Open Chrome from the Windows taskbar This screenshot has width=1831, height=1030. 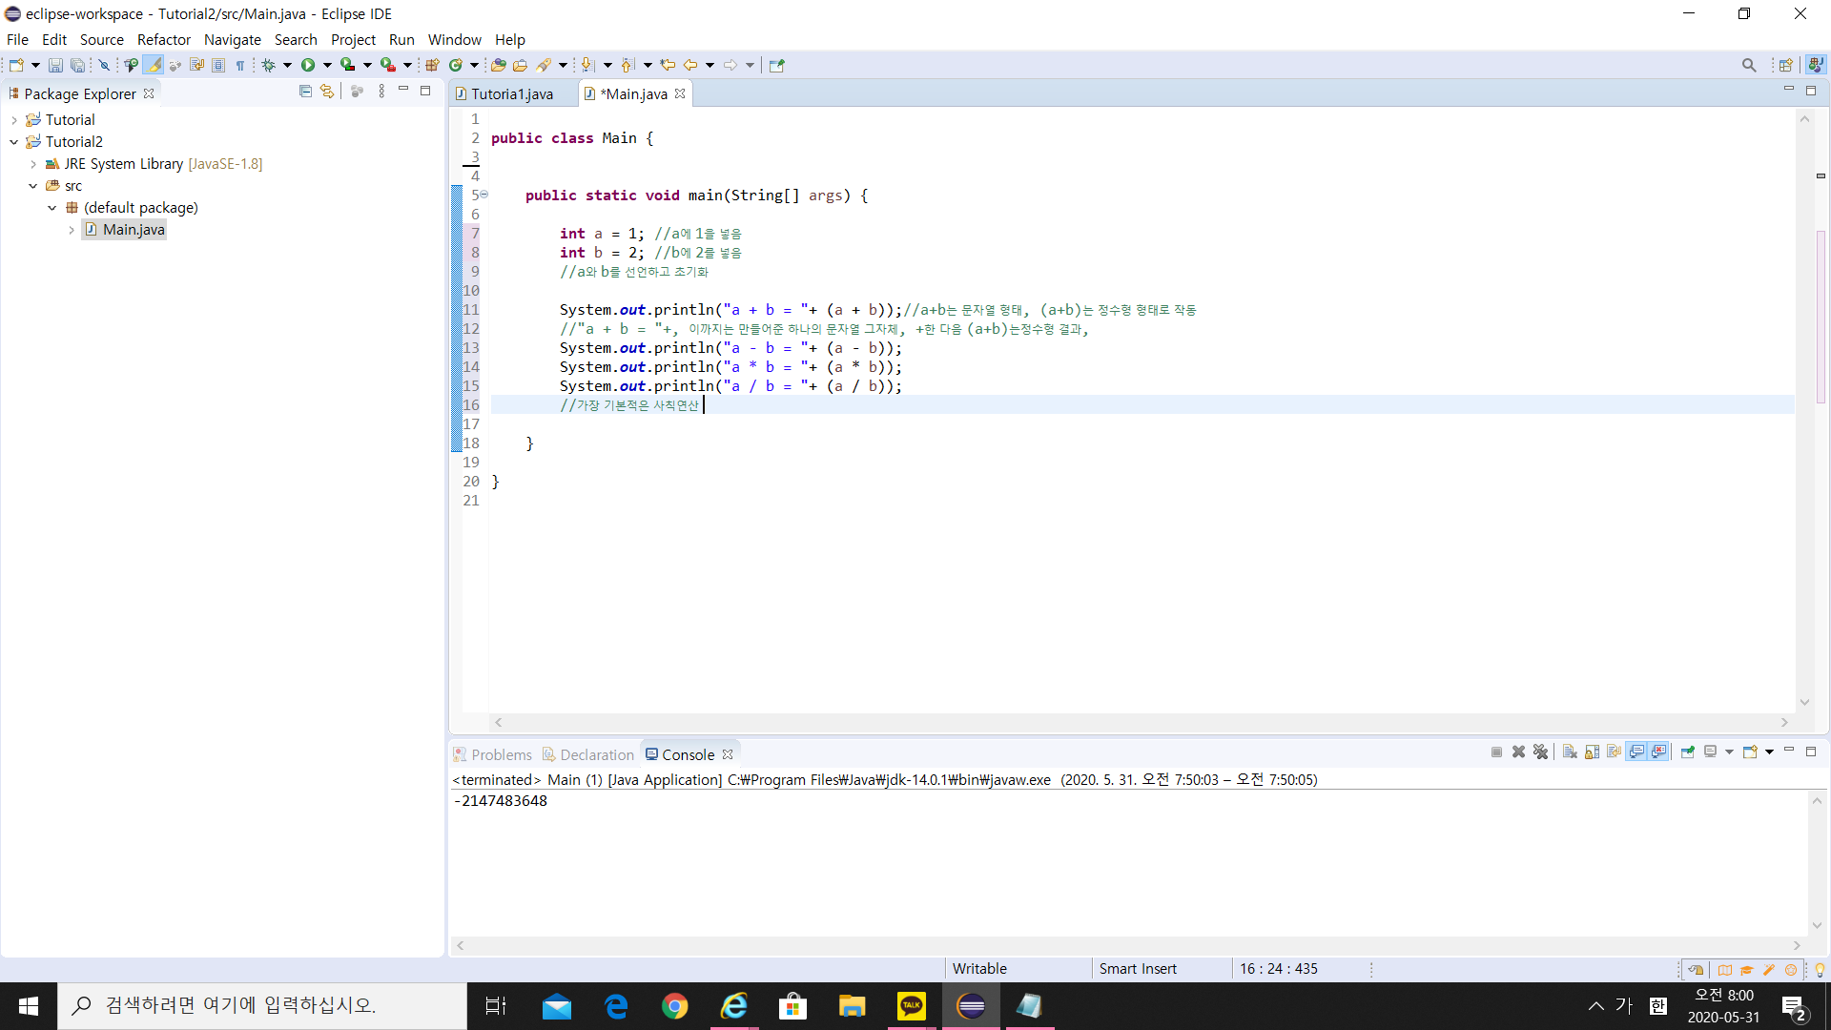click(x=675, y=1006)
